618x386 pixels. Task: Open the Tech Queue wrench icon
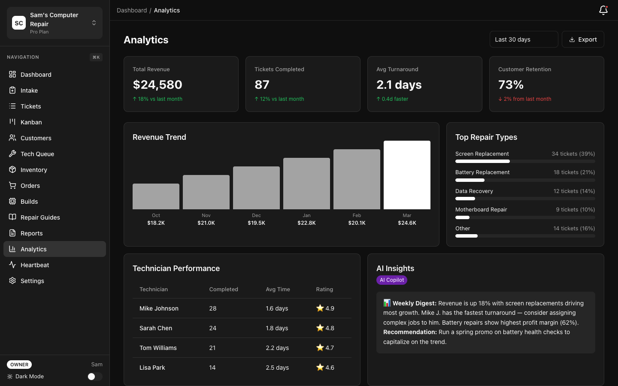click(x=13, y=154)
